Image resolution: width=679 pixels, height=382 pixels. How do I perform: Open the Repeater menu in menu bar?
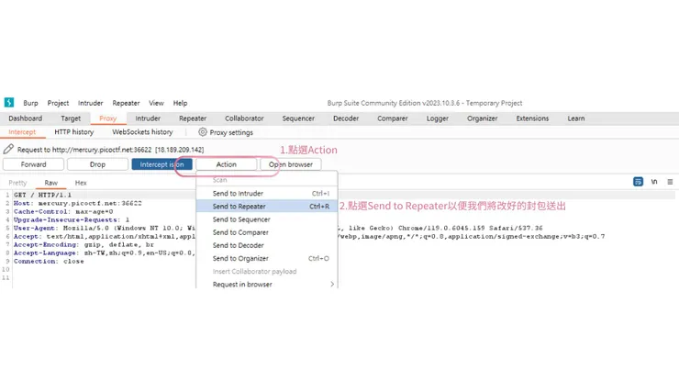[126, 103]
